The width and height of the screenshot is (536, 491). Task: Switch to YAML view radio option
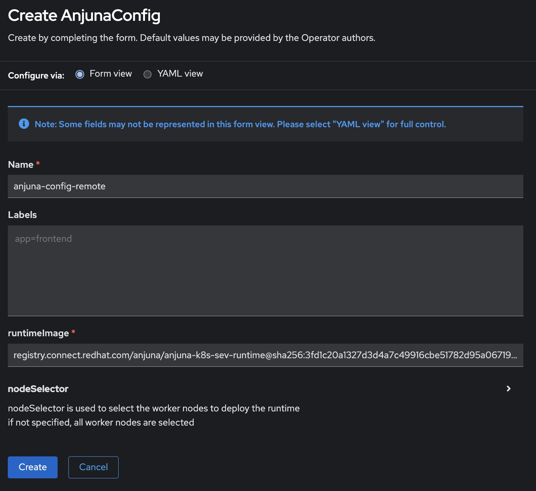point(148,74)
